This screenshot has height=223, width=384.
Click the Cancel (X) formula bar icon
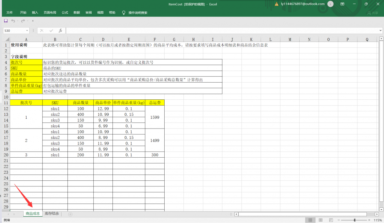click(x=42, y=31)
